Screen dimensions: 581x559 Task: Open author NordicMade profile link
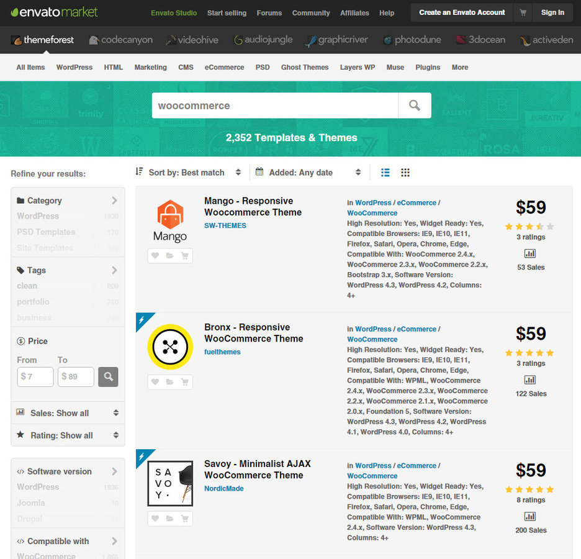click(x=224, y=489)
